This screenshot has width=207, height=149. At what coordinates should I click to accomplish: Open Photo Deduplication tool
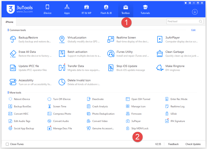coord(100,114)
